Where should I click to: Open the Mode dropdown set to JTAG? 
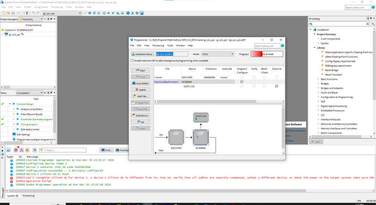point(218,54)
